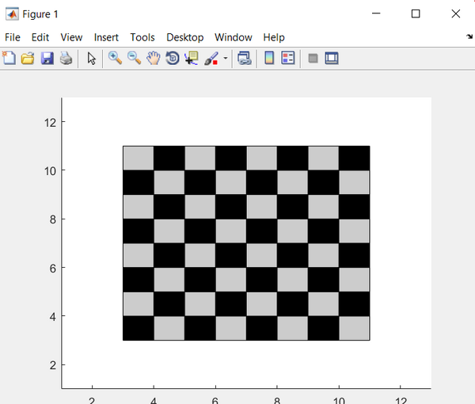Save figure with floppy disk icon
The image size is (475, 404).
[47, 58]
